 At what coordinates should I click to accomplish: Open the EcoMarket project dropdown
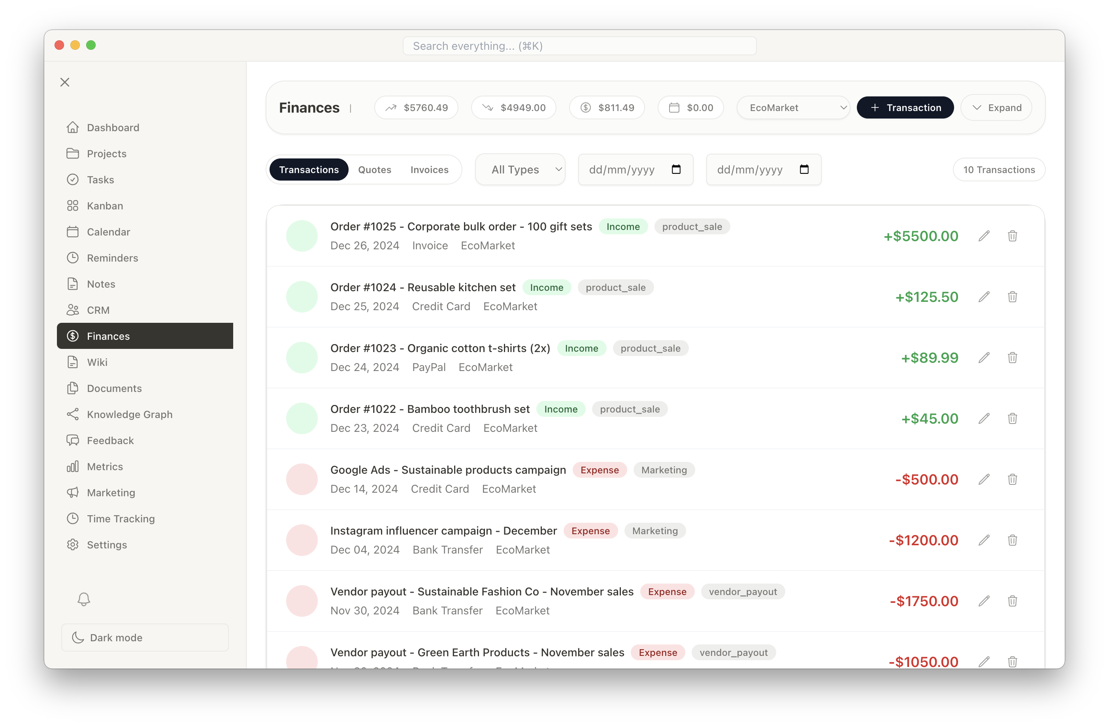point(793,107)
